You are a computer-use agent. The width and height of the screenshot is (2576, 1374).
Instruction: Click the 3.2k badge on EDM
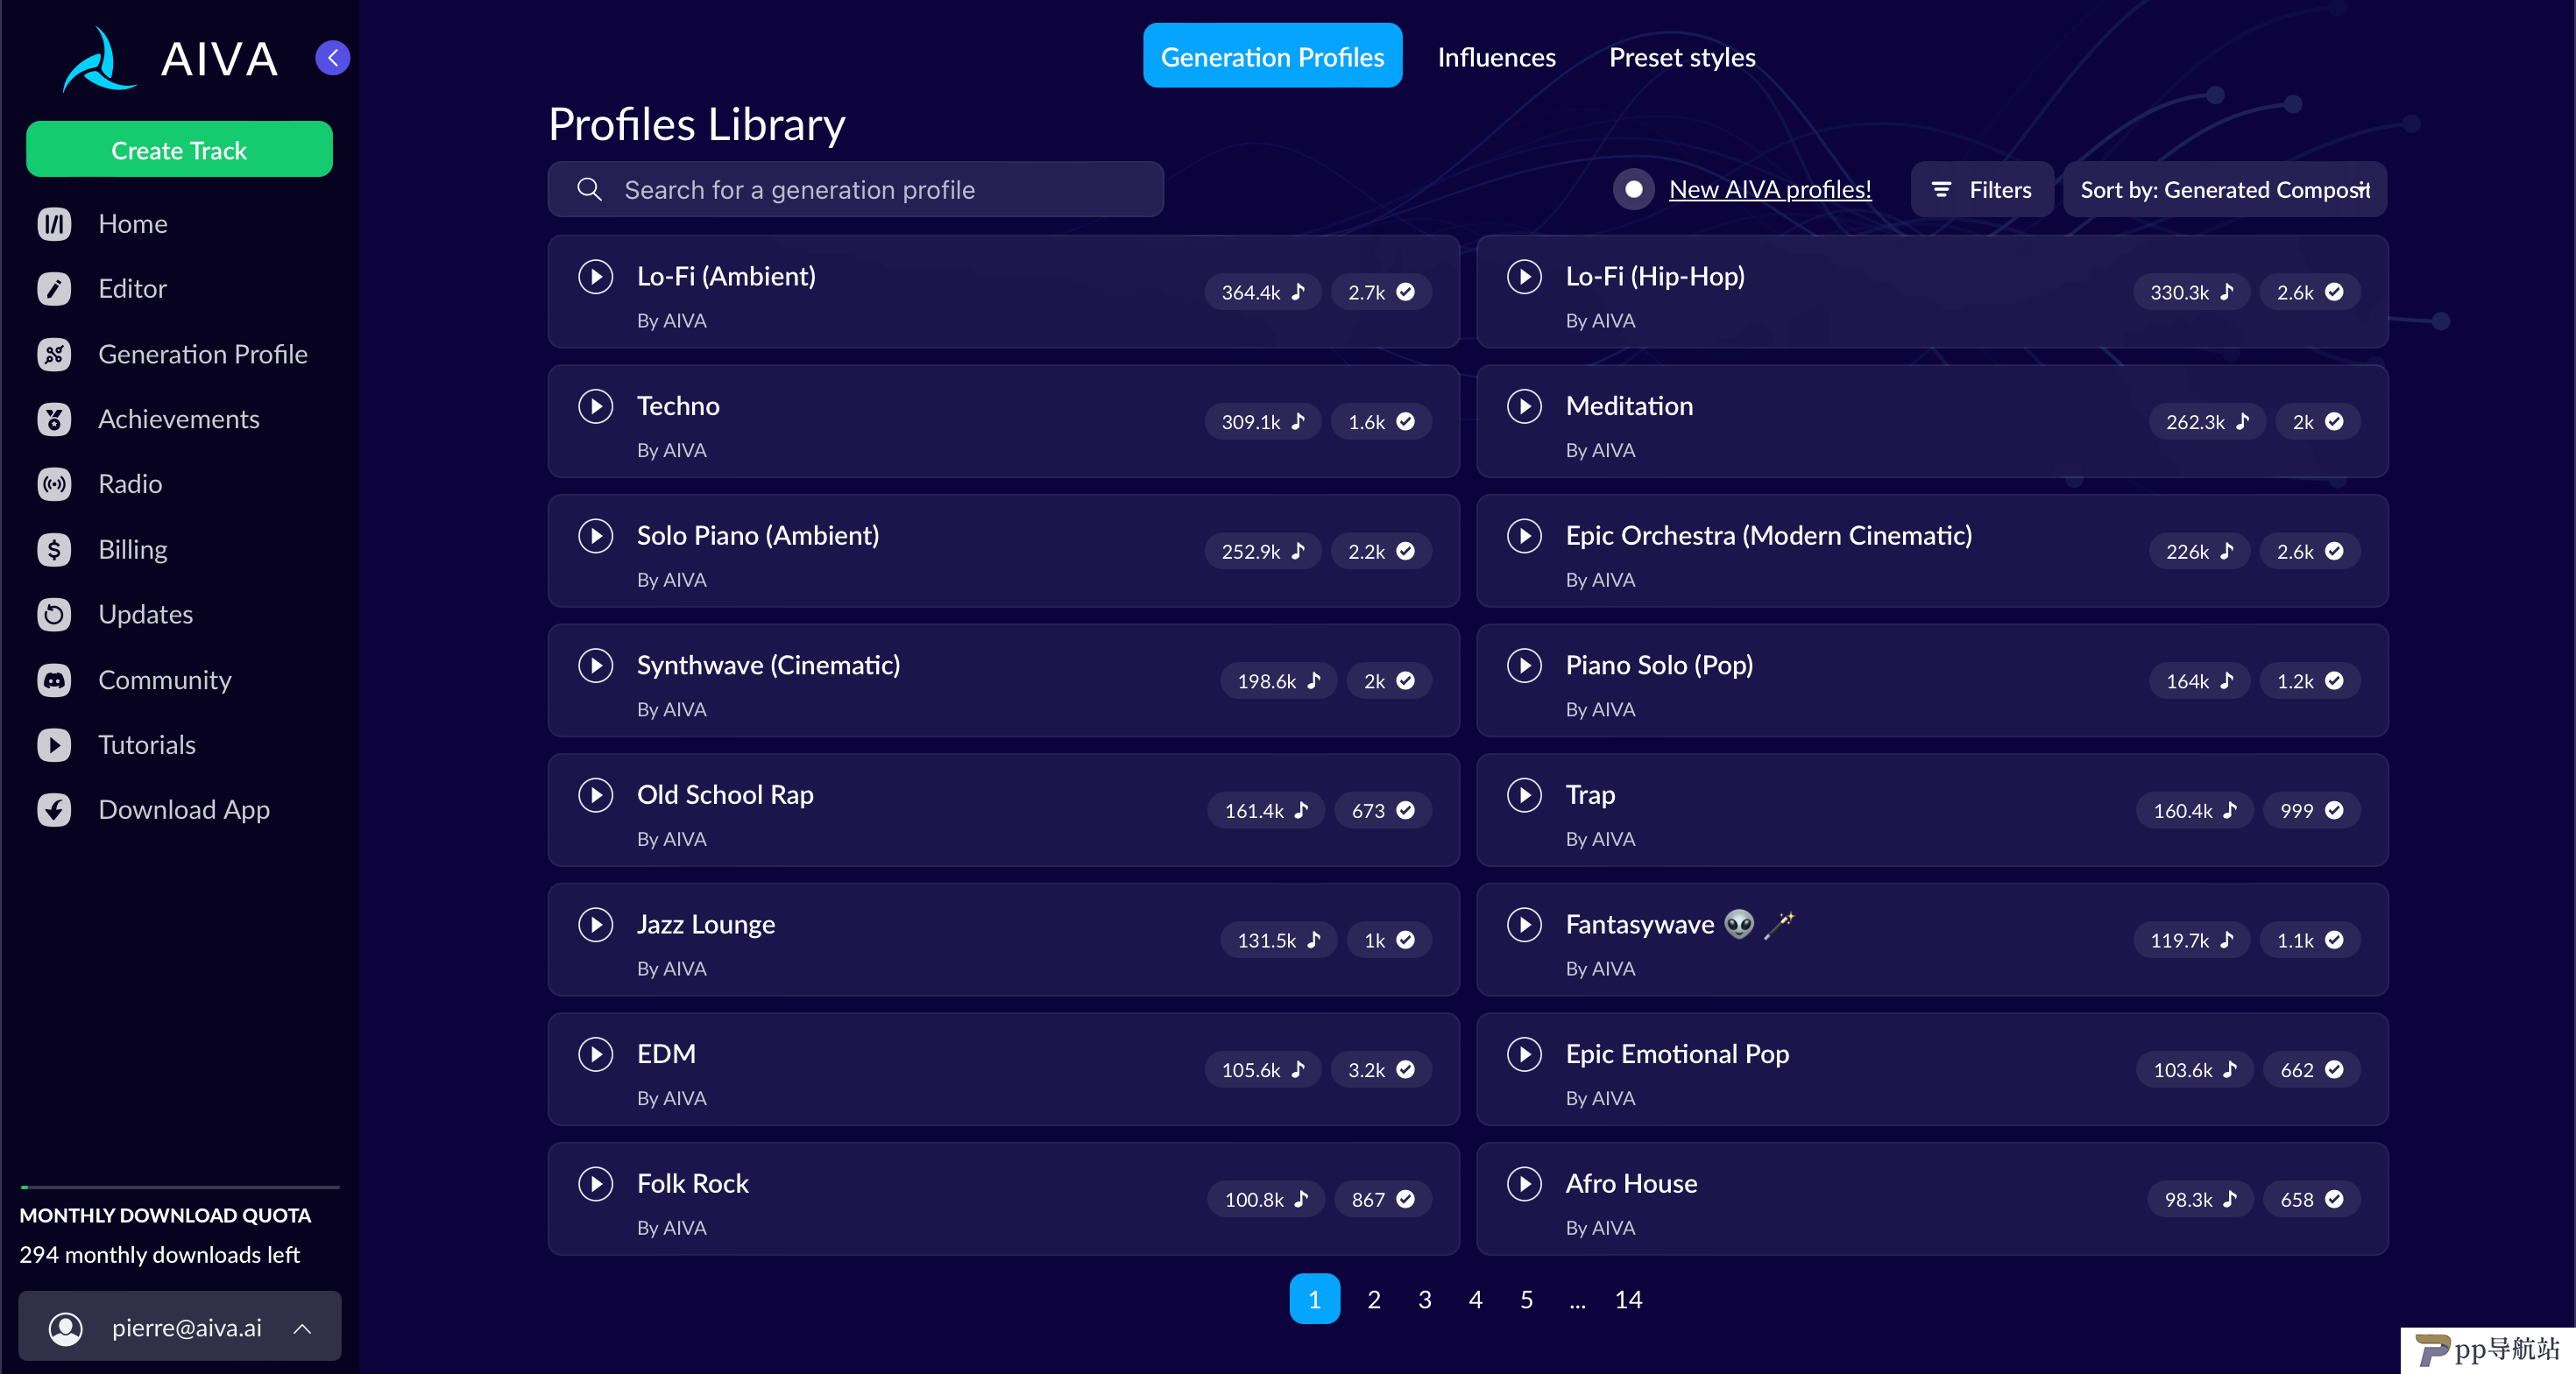(1381, 1069)
